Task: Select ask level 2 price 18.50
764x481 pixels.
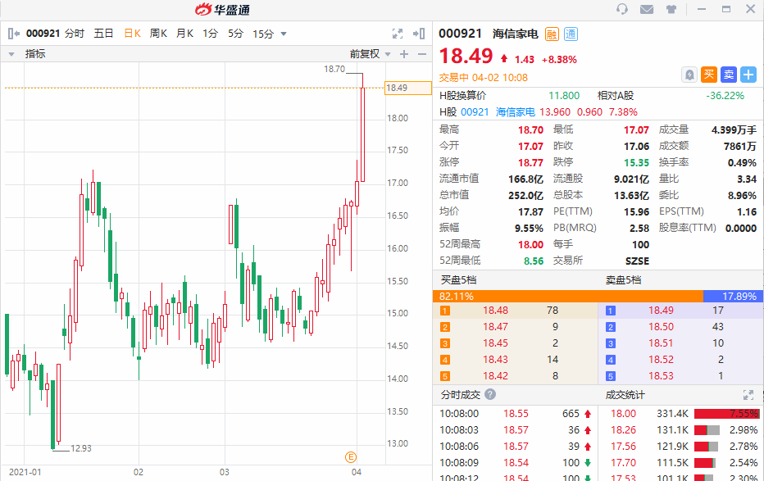Action: click(x=661, y=327)
